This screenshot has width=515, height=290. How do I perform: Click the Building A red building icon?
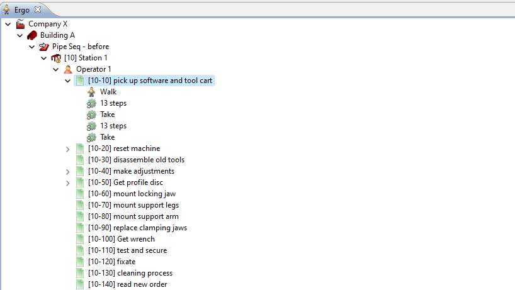(x=32, y=35)
